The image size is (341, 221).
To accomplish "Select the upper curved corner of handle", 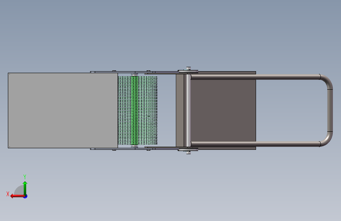I will pos(326,81).
